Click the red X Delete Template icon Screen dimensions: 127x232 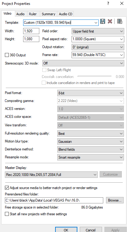click(110, 21)
